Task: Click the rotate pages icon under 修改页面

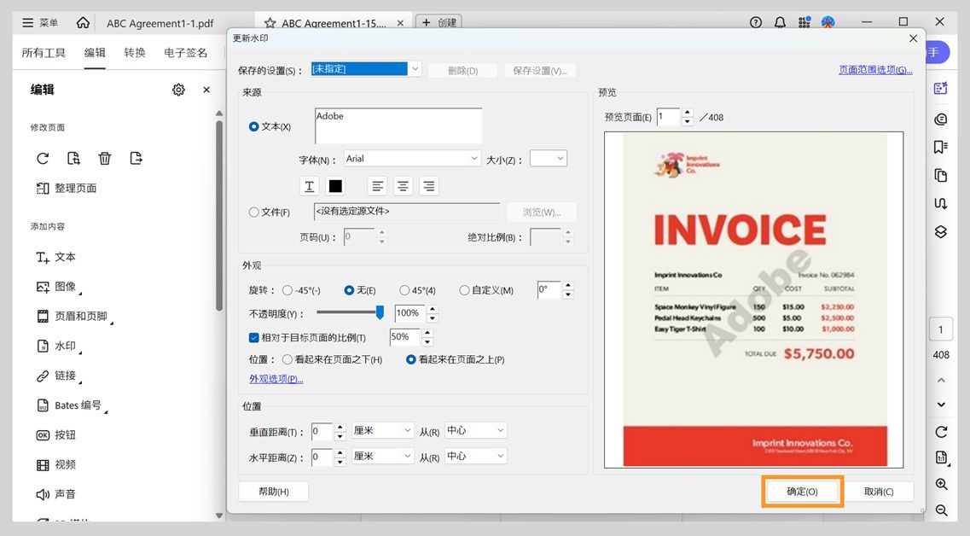Action: [x=41, y=158]
